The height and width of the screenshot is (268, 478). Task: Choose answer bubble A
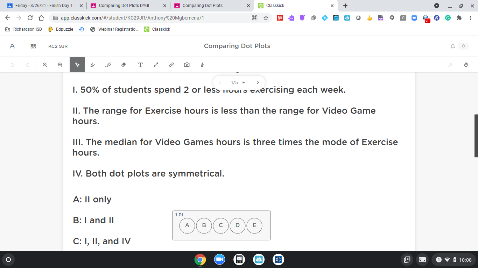[187, 225]
